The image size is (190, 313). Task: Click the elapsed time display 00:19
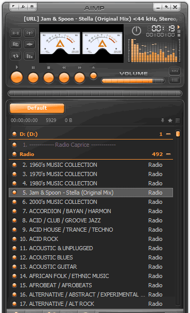163,28
